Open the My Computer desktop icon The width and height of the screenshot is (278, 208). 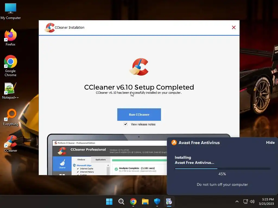11,11
